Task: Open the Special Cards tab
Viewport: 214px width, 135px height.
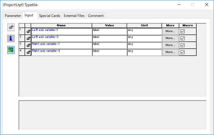Action: pos(50,16)
